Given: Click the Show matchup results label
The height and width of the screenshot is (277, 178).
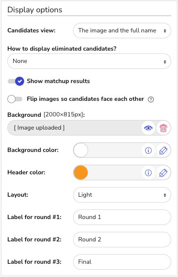Looking at the screenshot, I should point(58,81).
